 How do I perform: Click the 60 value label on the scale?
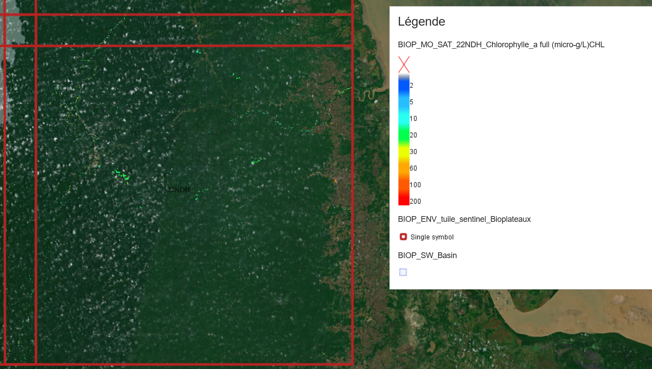pos(413,168)
